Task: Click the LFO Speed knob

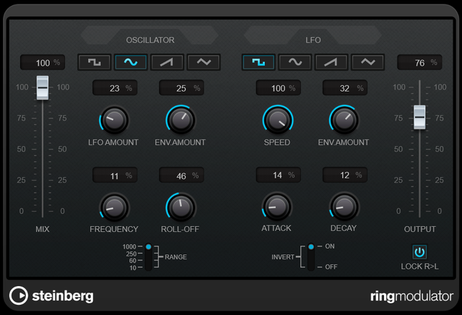Action: point(277,120)
